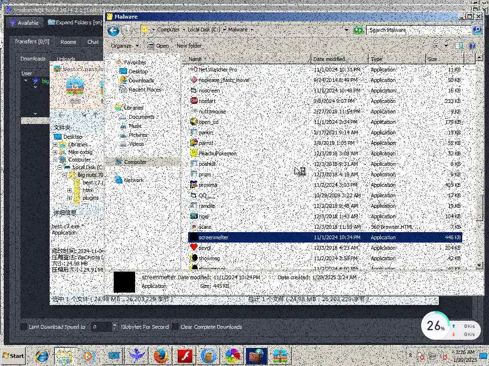This screenshot has width=489, height=366.
Task: Toggle the Clear Complete Downloads checkbox
Action: click(x=176, y=327)
